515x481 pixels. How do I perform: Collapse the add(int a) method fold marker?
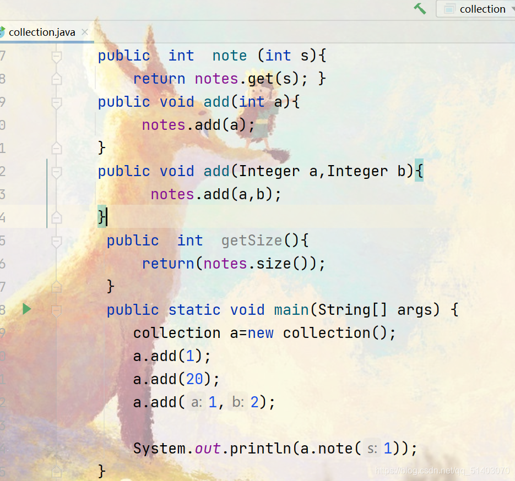(57, 103)
